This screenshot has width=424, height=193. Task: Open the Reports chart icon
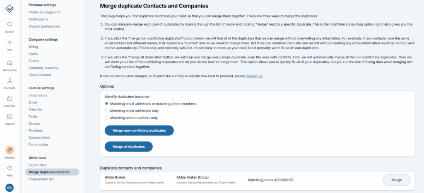pyautogui.click(x=10, y=117)
